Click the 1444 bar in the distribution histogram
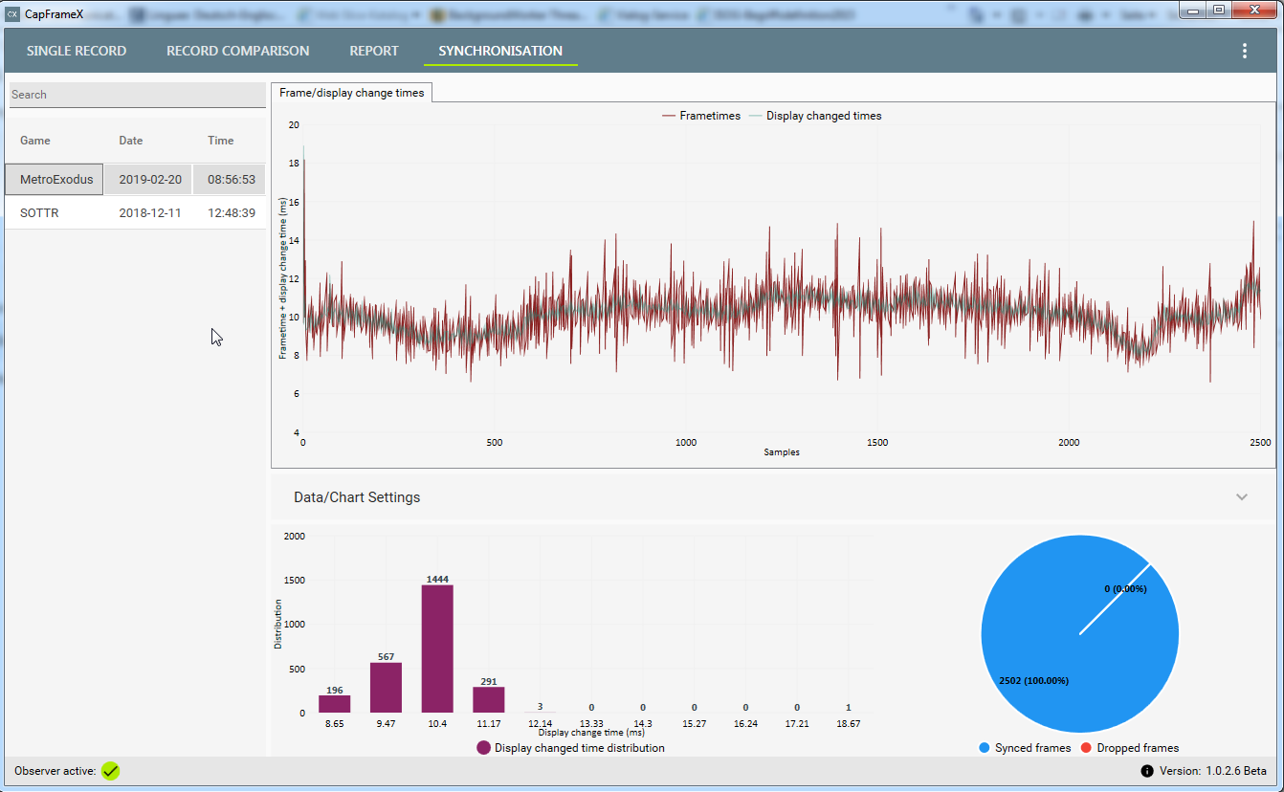The width and height of the screenshot is (1284, 792). pyautogui.click(x=437, y=649)
